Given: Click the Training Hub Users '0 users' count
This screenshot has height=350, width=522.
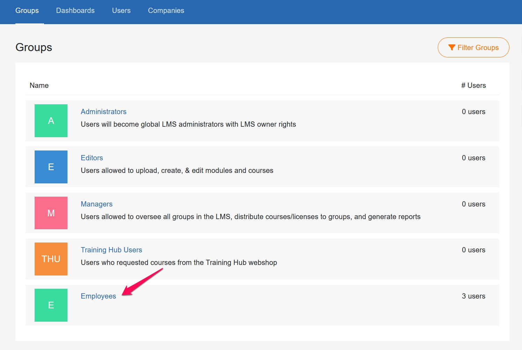Looking at the screenshot, I should (473, 250).
